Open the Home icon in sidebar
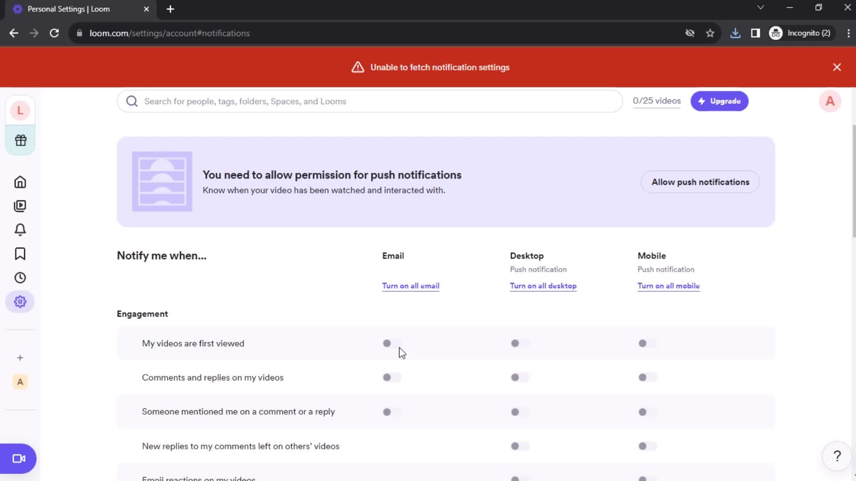Image resolution: width=856 pixels, height=481 pixels. coord(20,182)
